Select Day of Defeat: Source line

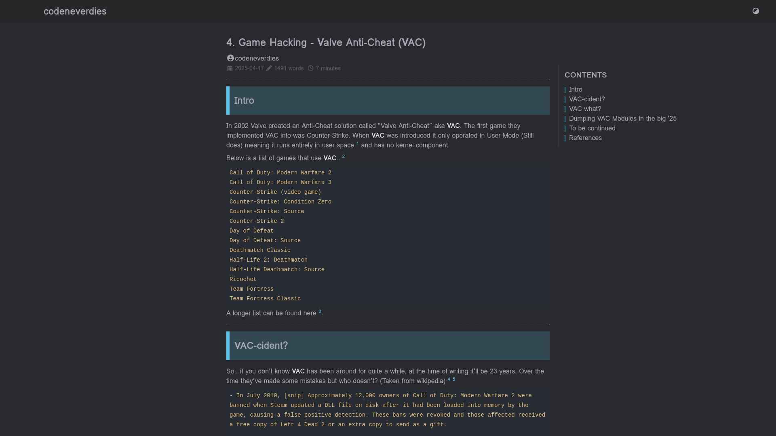pyautogui.click(x=265, y=241)
